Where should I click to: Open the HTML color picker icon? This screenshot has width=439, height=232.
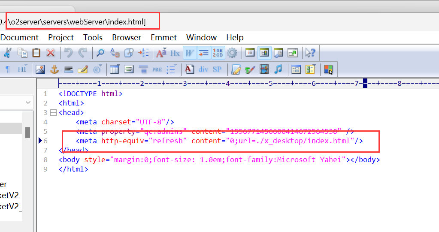[328, 69]
